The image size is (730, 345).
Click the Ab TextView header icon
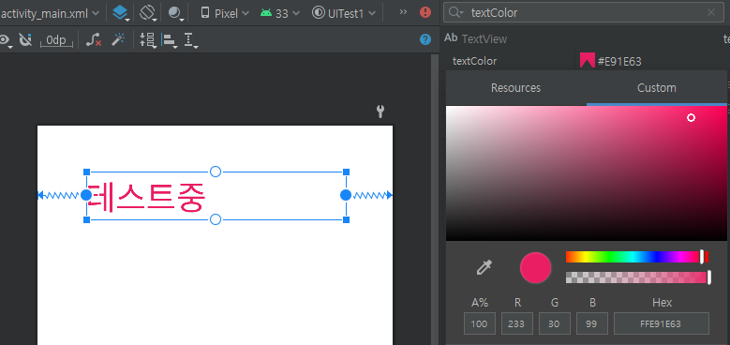tap(451, 38)
